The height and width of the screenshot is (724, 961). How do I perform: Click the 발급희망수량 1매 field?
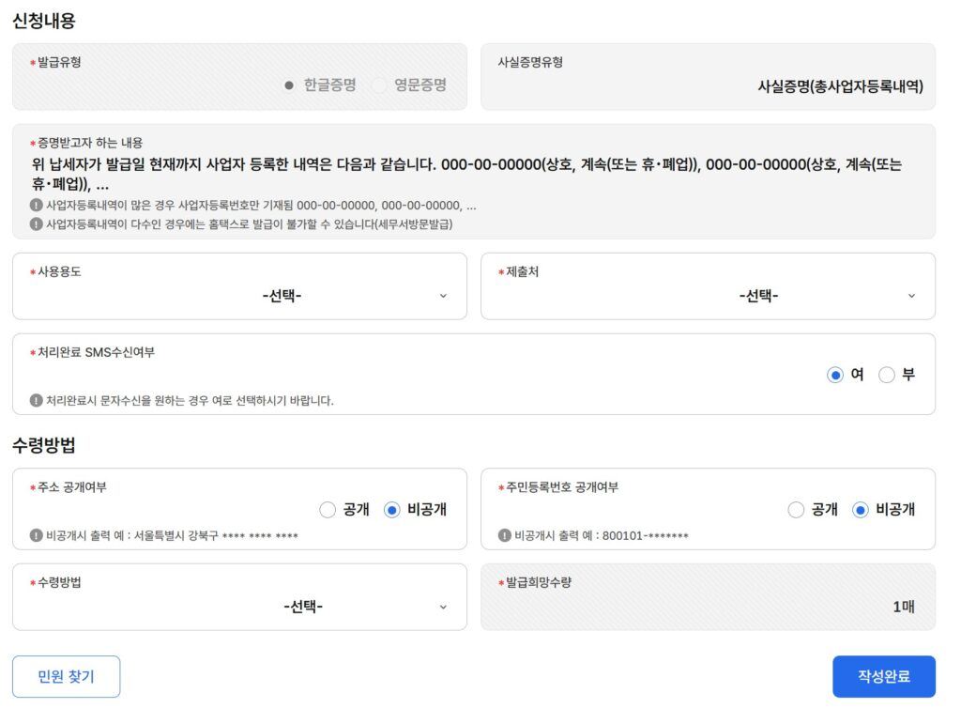pos(708,597)
